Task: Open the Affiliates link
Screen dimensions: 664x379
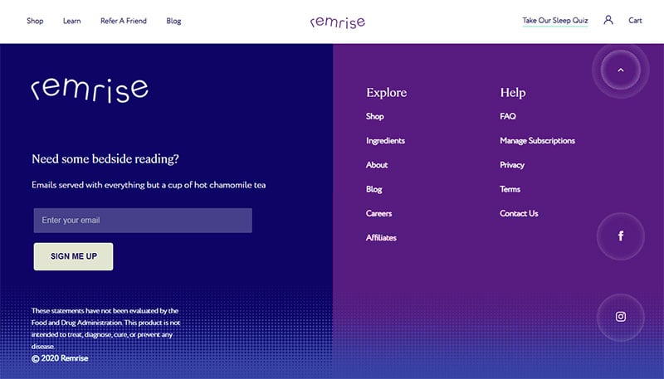Action: 381,238
